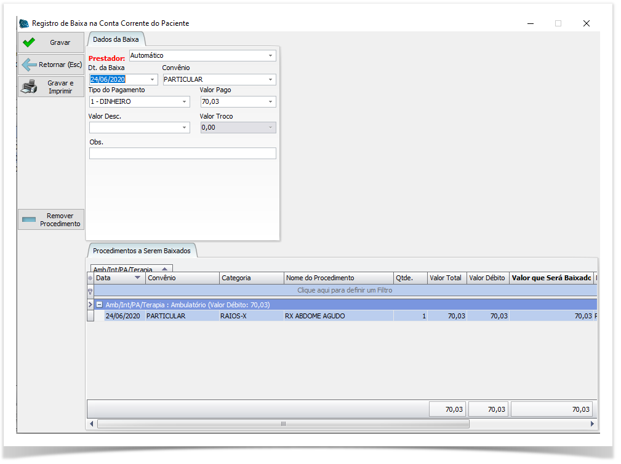Open the Dt. da Baixa date picker
Viewport: 621px width, 464px height.
[152, 80]
